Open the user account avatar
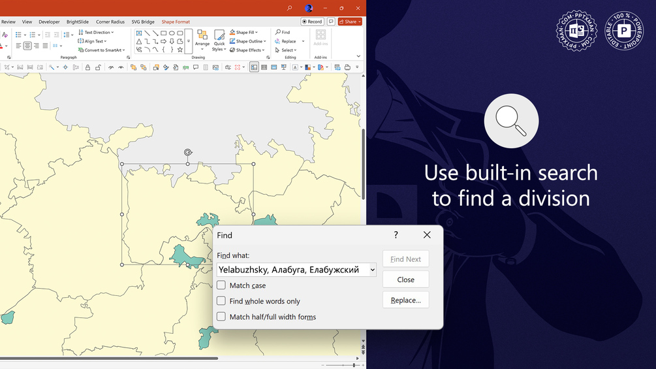This screenshot has height=369, width=656. (309, 8)
